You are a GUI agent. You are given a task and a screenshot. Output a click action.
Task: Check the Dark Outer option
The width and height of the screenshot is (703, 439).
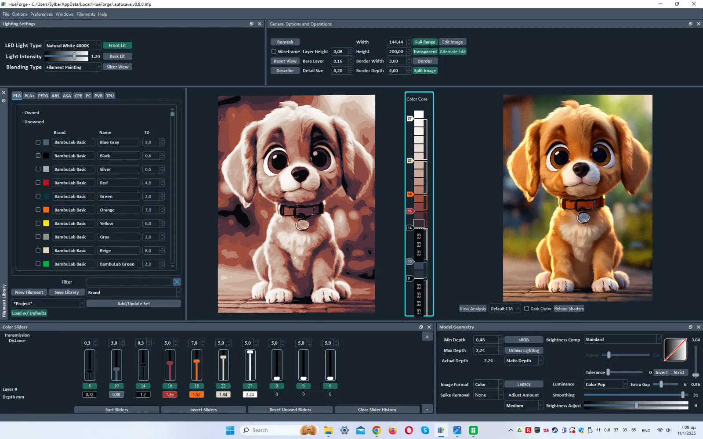526,309
